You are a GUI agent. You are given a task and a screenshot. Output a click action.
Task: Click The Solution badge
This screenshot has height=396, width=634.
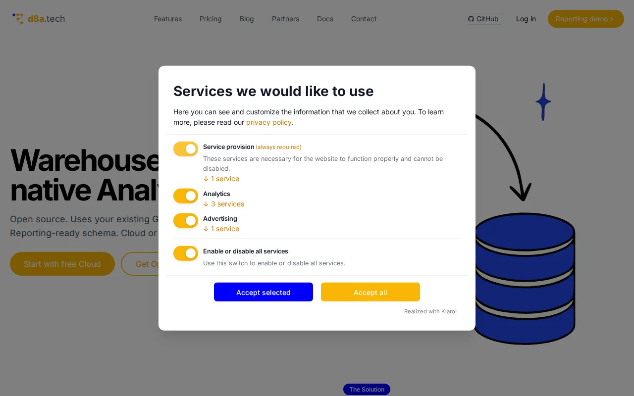(x=367, y=390)
